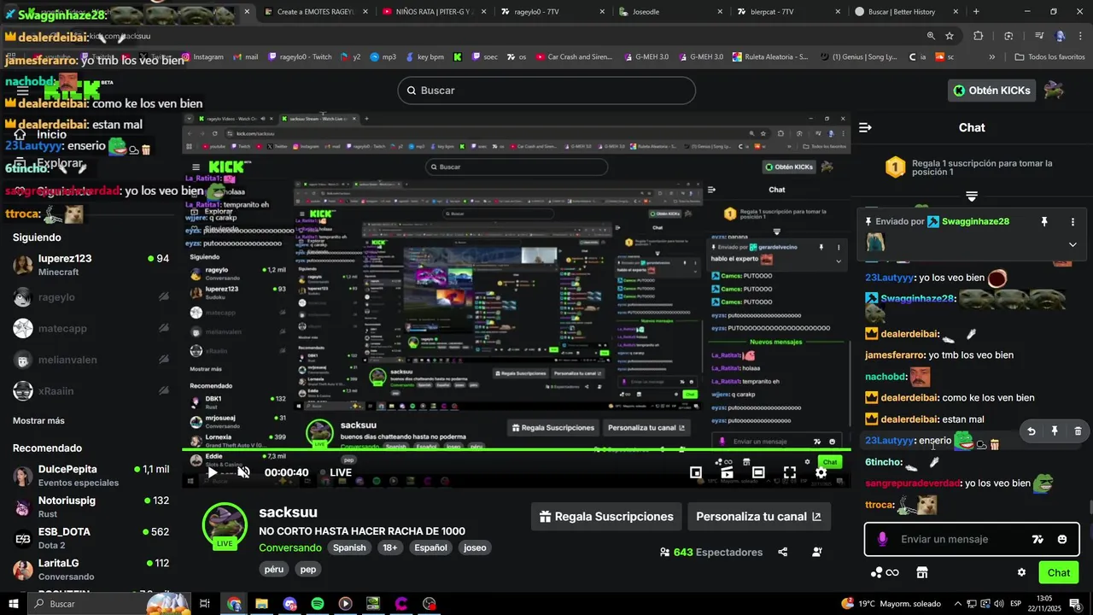
Task: Reply to 23Lautyyy's enserio message
Action: tap(1032, 431)
